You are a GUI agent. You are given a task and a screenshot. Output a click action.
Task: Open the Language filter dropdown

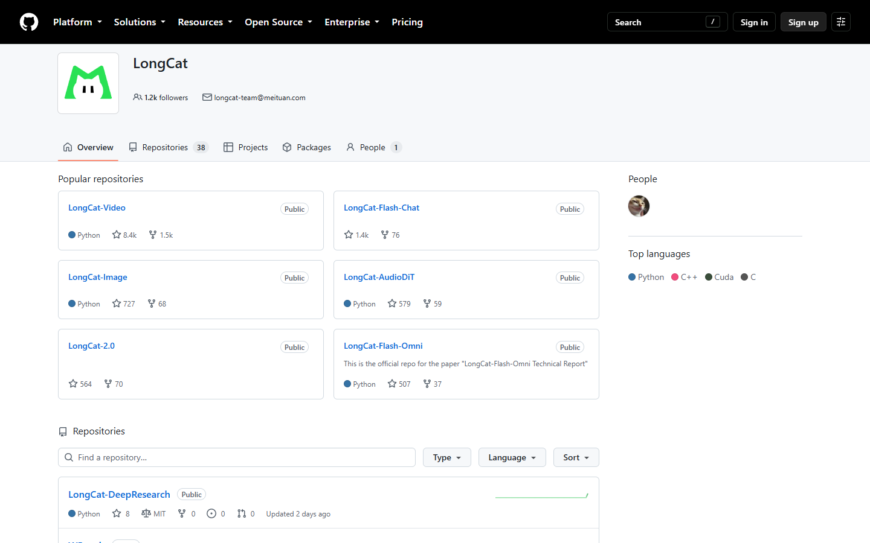(x=512, y=457)
